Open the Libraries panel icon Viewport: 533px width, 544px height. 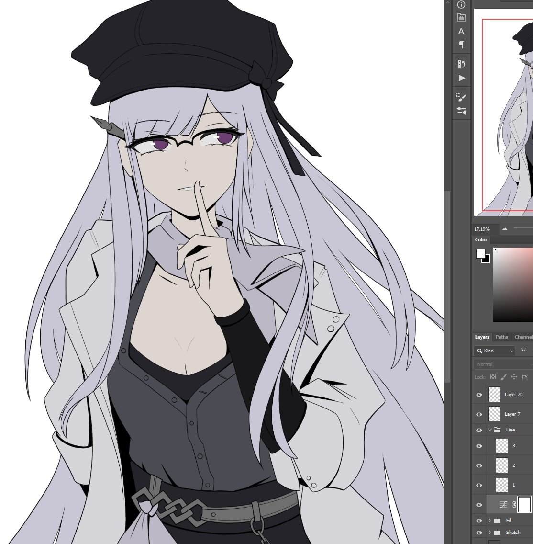coord(461,18)
